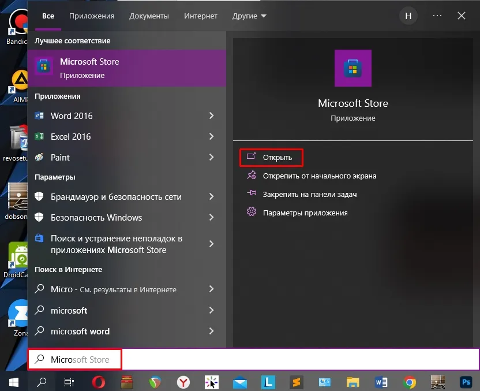Expand the Другие dropdown filter

point(249,16)
